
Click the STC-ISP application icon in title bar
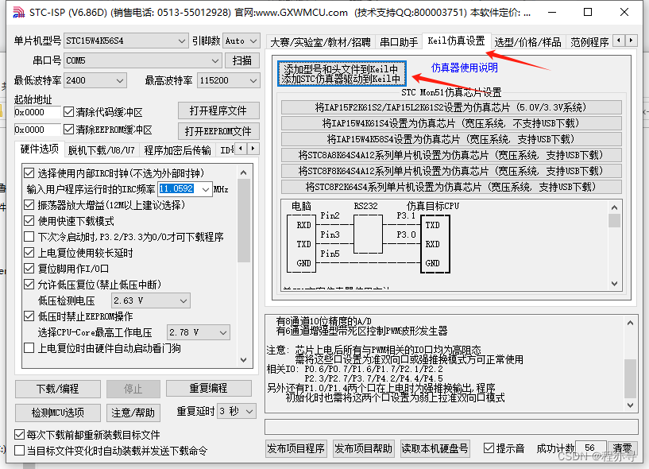[18, 13]
